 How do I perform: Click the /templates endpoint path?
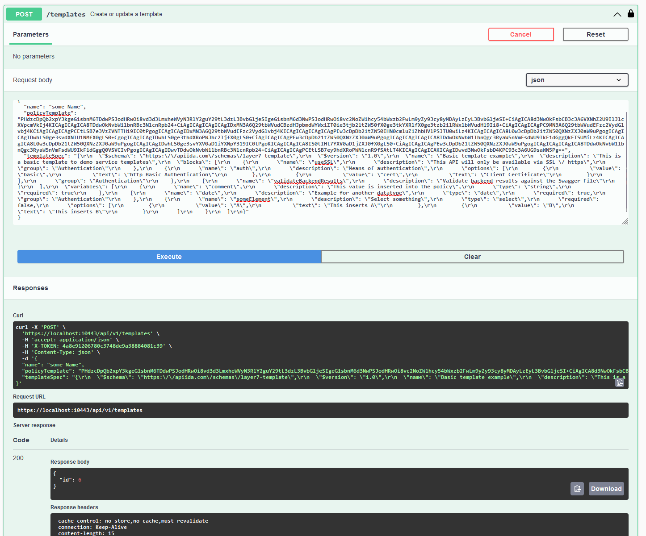[x=66, y=14]
